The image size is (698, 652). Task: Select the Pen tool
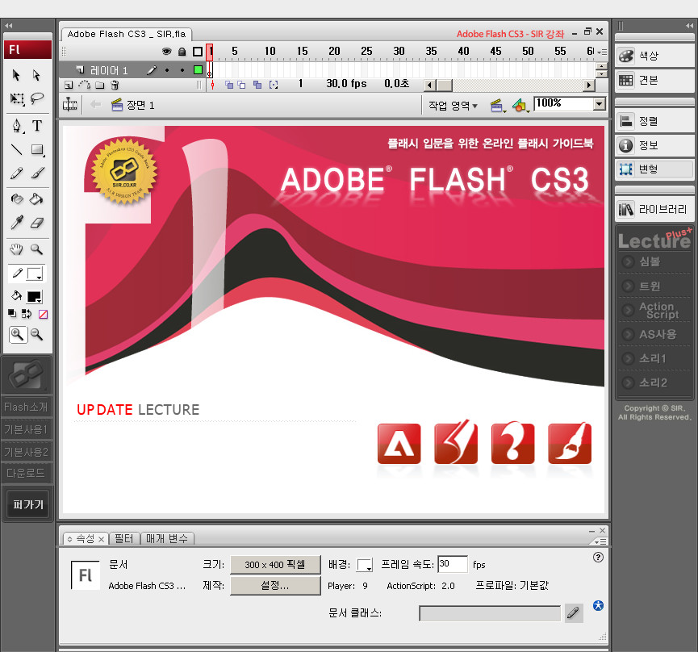17,126
